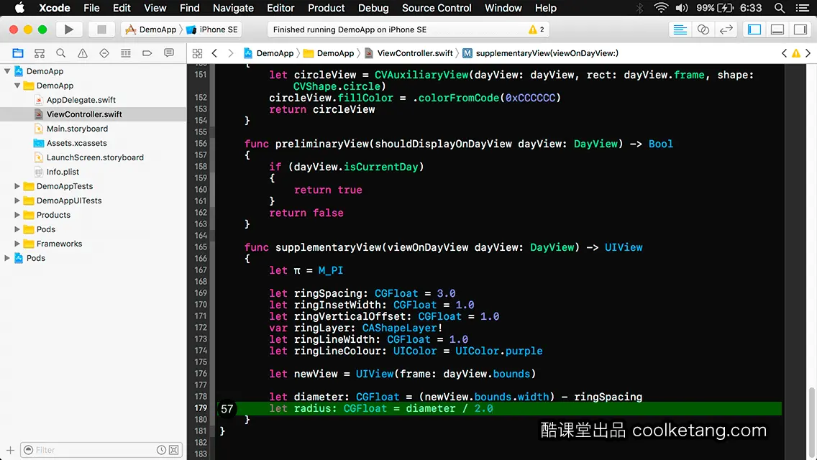Open the Breakpoint navigator
Screen dimensions: 817x460
point(147,53)
